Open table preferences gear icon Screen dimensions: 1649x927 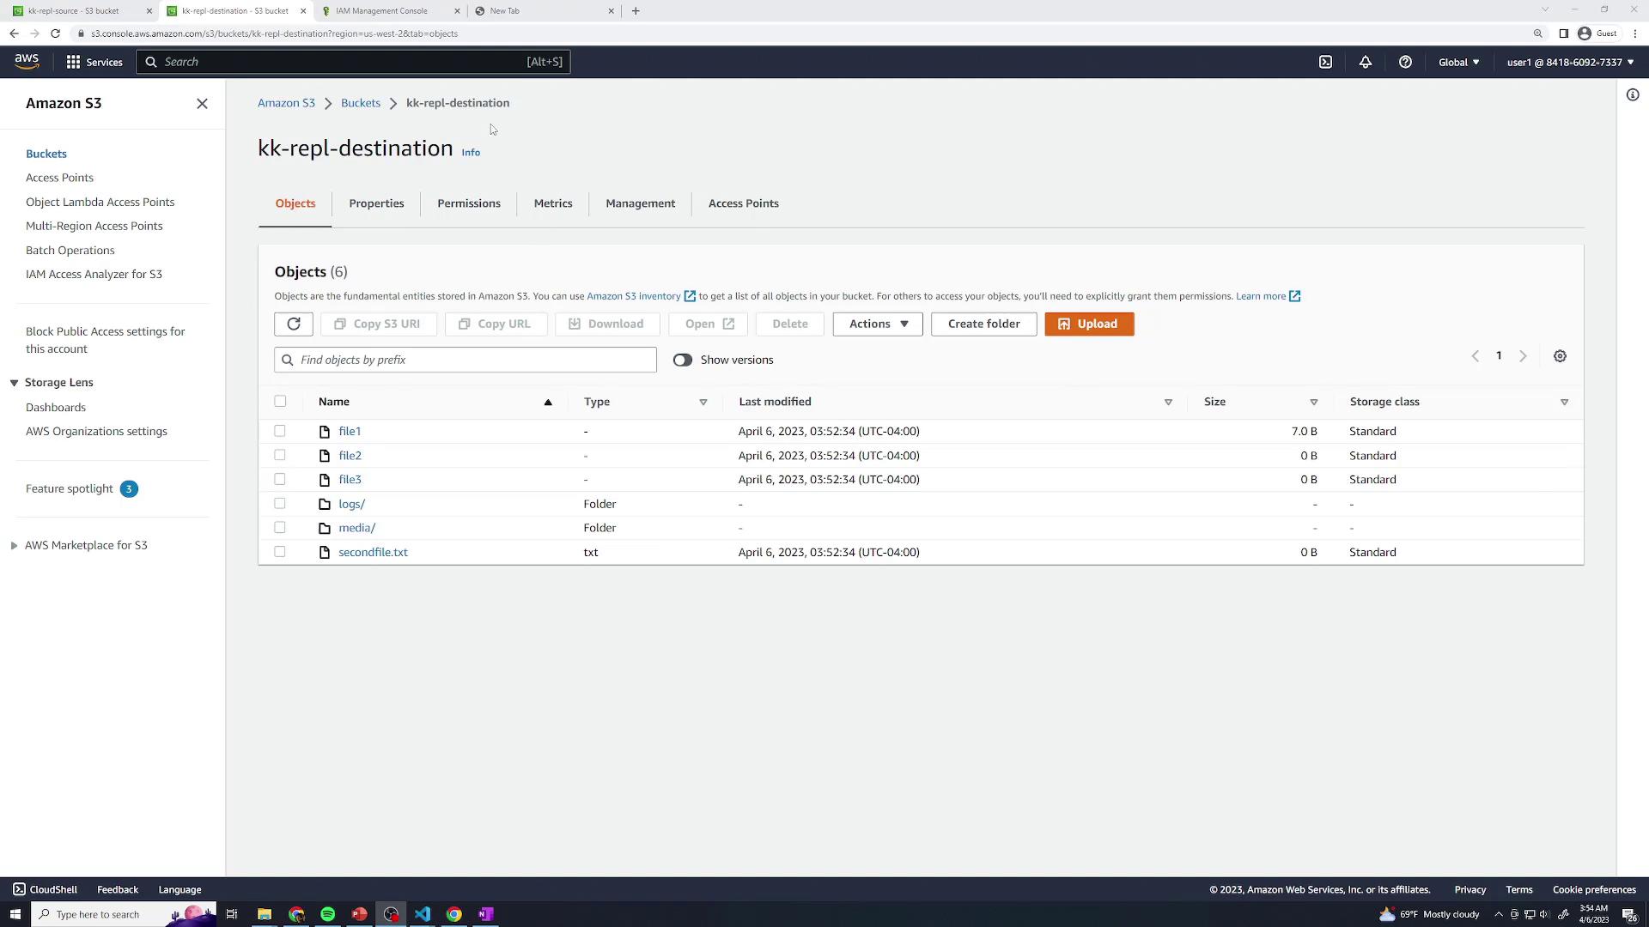pos(1560,356)
